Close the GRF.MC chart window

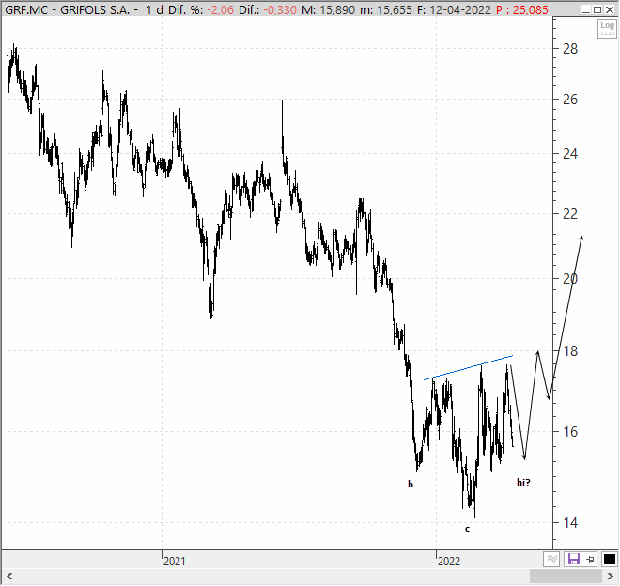(610, 9)
